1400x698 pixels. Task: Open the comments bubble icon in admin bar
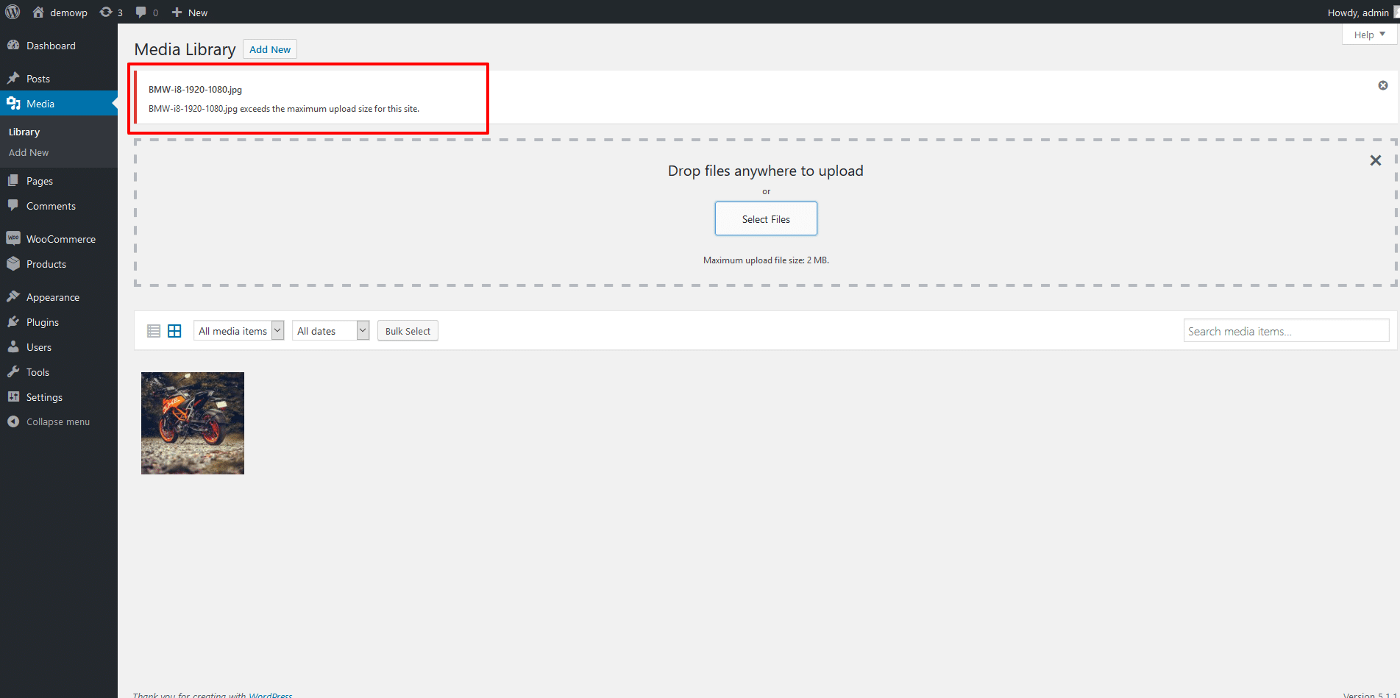click(x=141, y=12)
